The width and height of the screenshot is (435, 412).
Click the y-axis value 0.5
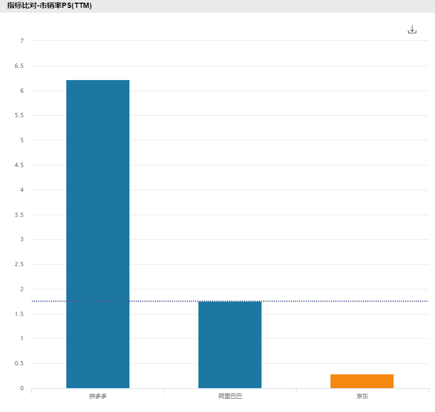click(x=19, y=363)
